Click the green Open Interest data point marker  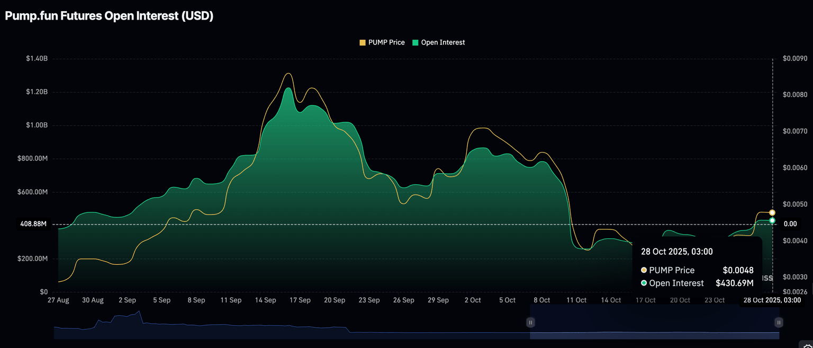[x=772, y=220]
